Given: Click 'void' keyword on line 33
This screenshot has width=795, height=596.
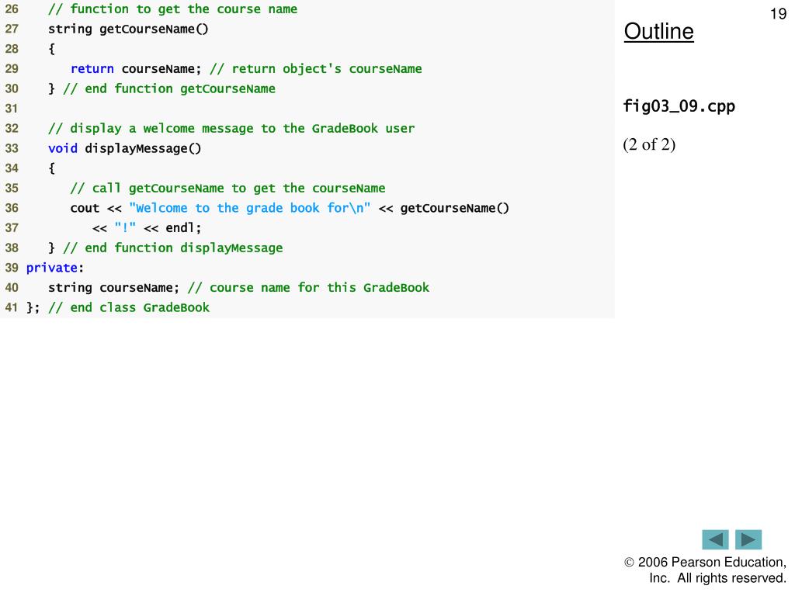Looking at the screenshot, I should pyautogui.click(x=63, y=148).
